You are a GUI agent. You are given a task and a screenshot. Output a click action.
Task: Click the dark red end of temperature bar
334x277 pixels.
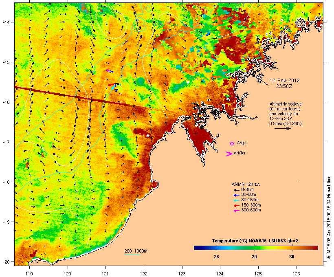[316, 248]
